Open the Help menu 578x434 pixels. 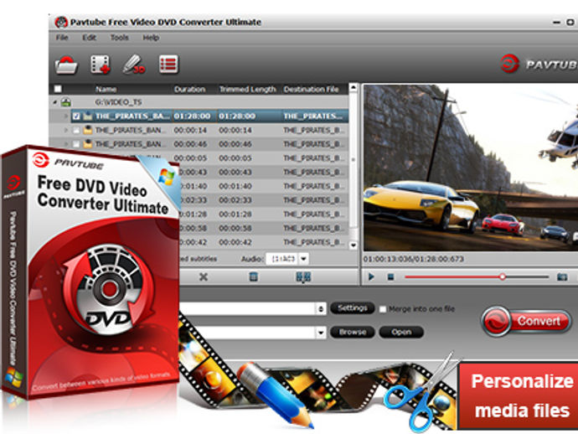[x=151, y=37]
